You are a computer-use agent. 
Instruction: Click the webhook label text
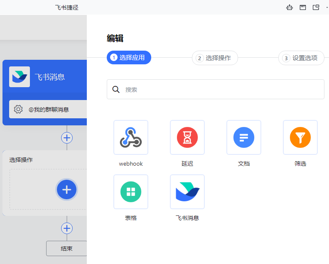pyautogui.click(x=131, y=164)
